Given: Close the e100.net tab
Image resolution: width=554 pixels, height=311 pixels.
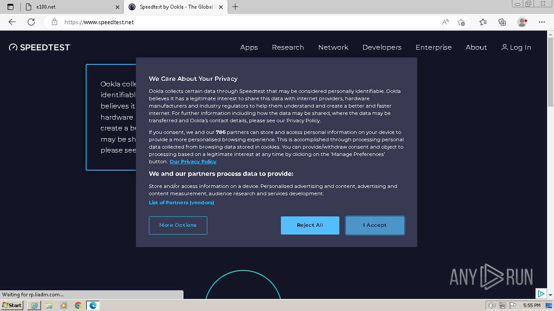Looking at the screenshot, I should coord(117,7).
